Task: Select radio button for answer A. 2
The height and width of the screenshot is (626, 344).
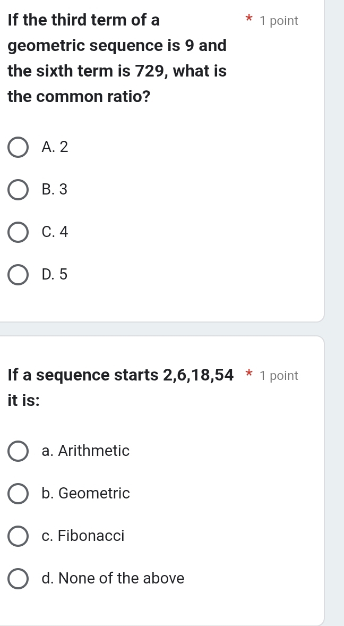Action: click(19, 148)
